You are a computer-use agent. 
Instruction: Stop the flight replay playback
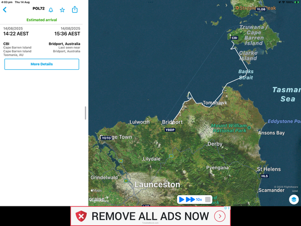[208, 199]
